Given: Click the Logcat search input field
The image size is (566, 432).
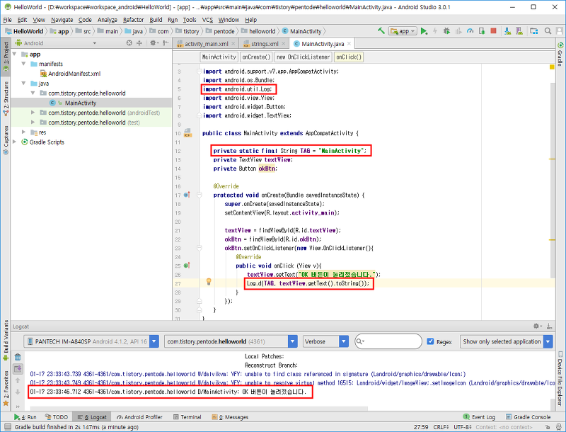Looking at the screenshot, I should [x=388, y=341].
